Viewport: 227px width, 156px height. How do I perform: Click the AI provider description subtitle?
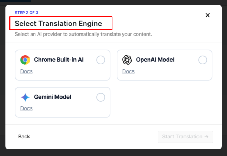(83, 35)
